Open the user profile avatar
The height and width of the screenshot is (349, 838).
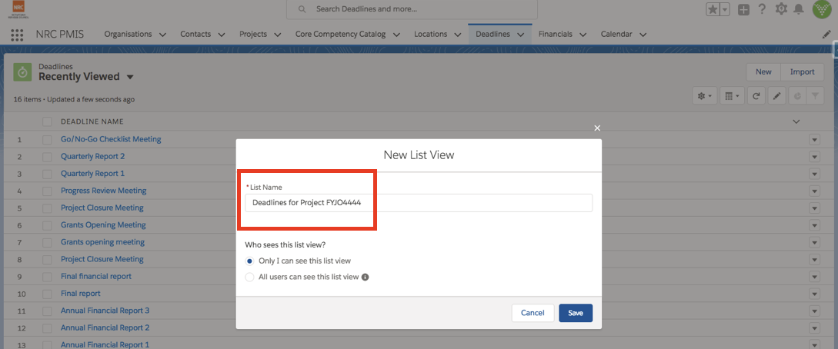pos(821,9)
